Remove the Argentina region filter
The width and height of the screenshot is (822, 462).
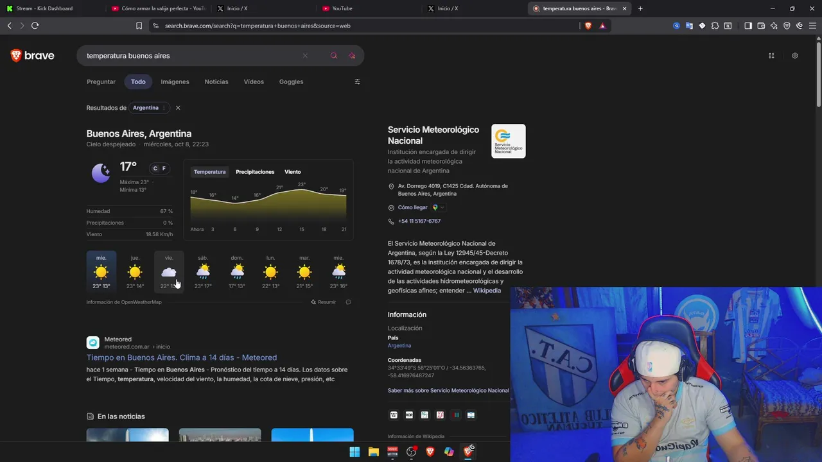[x=178, y=108]
